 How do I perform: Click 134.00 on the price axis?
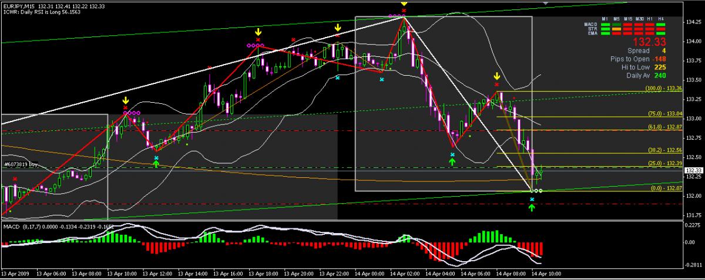tap(694, 41)
